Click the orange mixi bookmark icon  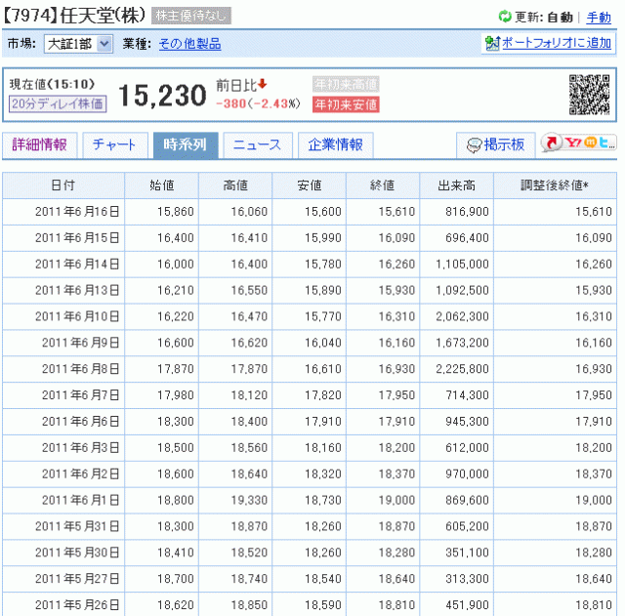click(591, 142)
